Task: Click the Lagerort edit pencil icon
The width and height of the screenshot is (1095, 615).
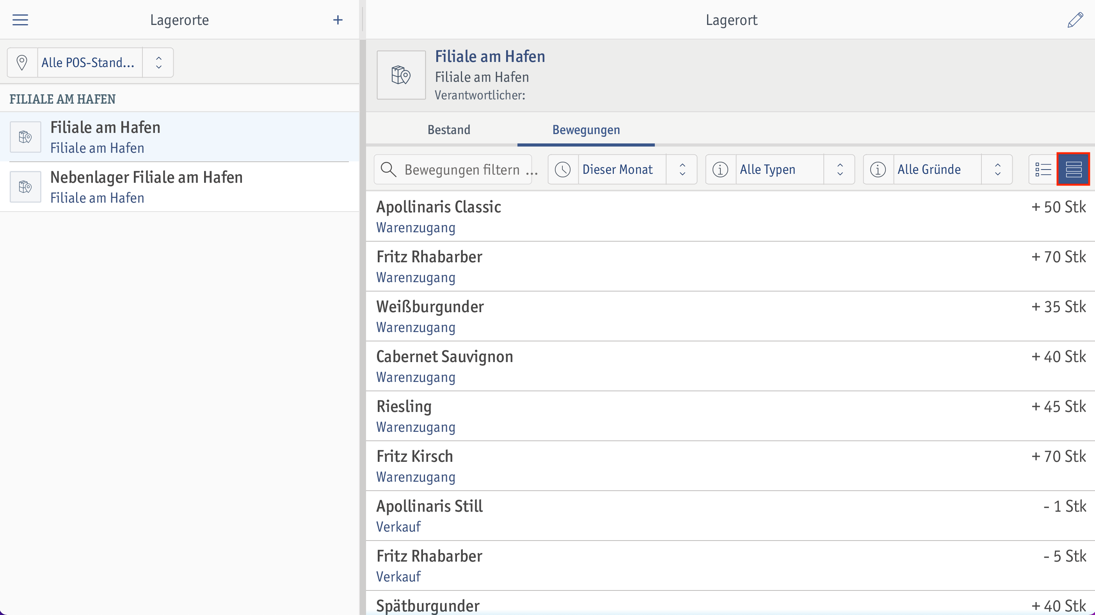Action: tap(1075, 19)
